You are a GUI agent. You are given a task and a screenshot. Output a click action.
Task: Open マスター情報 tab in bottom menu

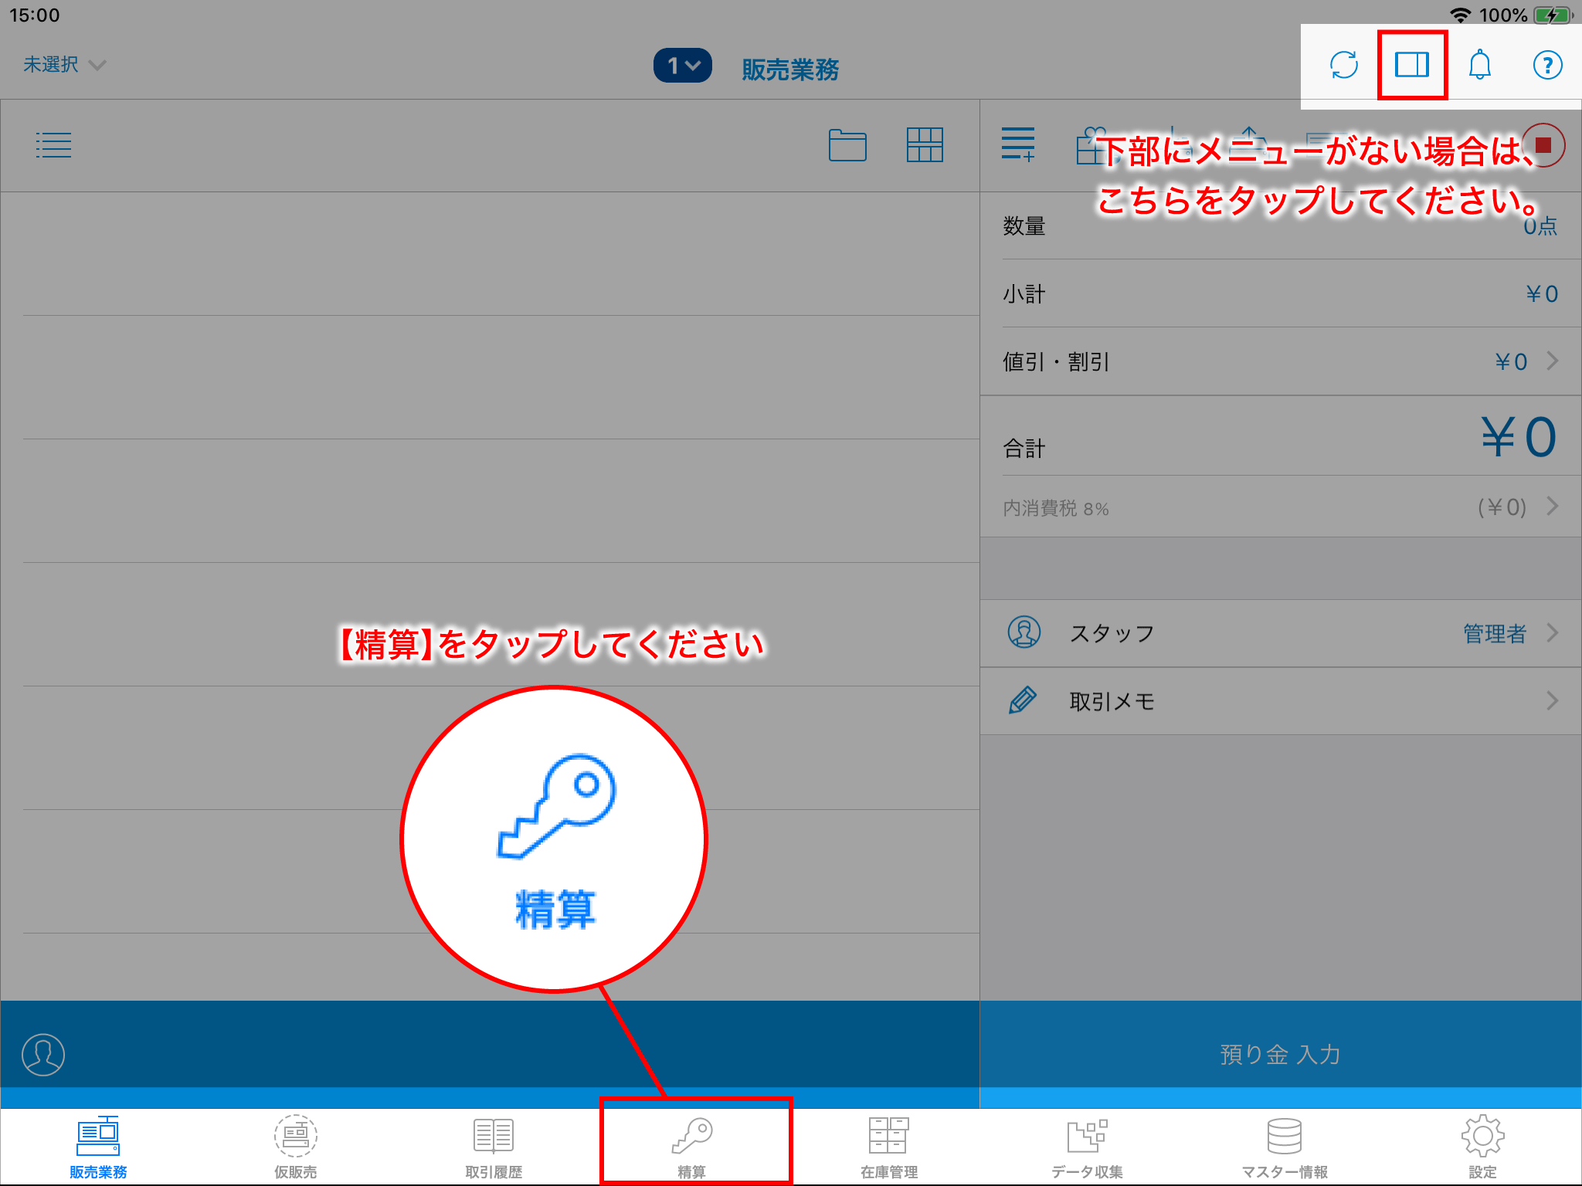[x=1285, y=1147]
